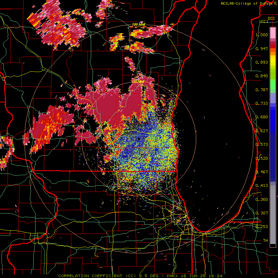The width and height of the screenshot is (278, 278).
Task: Click the 0.360 scale value
Action: pyautogui.click(x=262, y=200)
